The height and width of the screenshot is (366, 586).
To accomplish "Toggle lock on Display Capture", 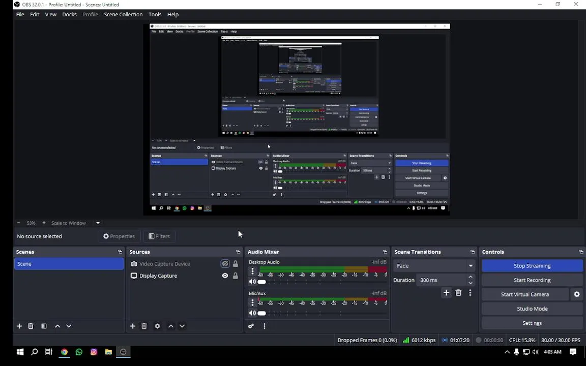I will (x=236, y=276).
